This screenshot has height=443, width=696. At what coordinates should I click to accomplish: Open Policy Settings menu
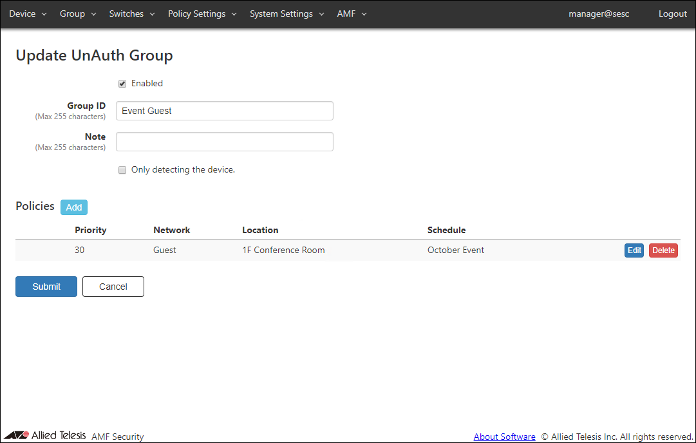[x=202, y=14]
